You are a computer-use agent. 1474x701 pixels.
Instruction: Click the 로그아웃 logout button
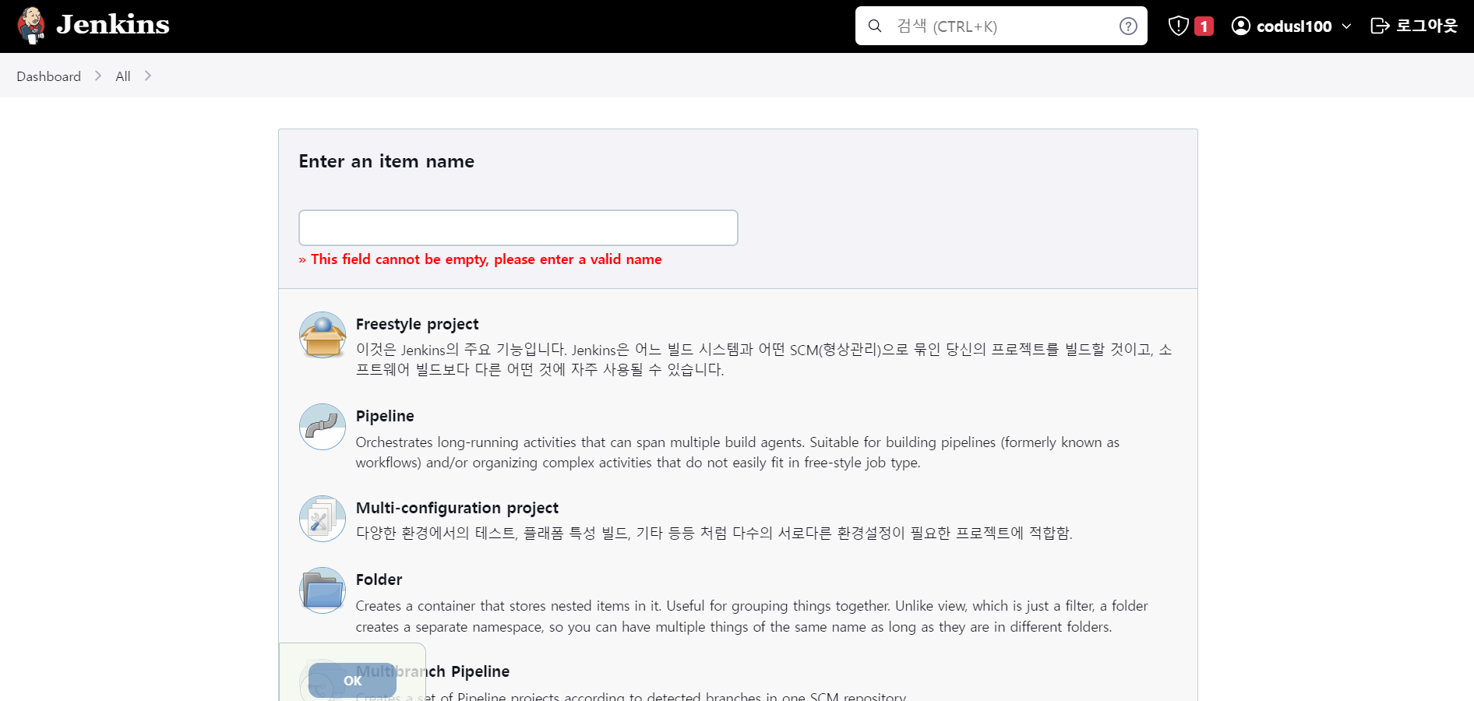(1414, 26)
